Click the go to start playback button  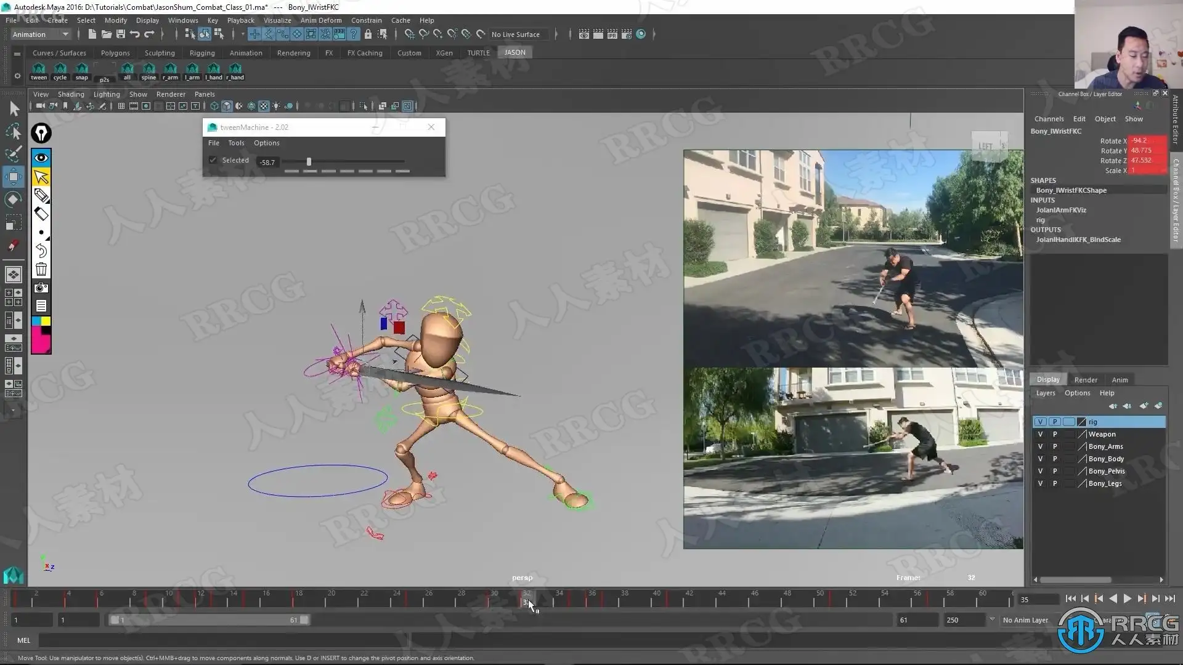point(1070,598)
